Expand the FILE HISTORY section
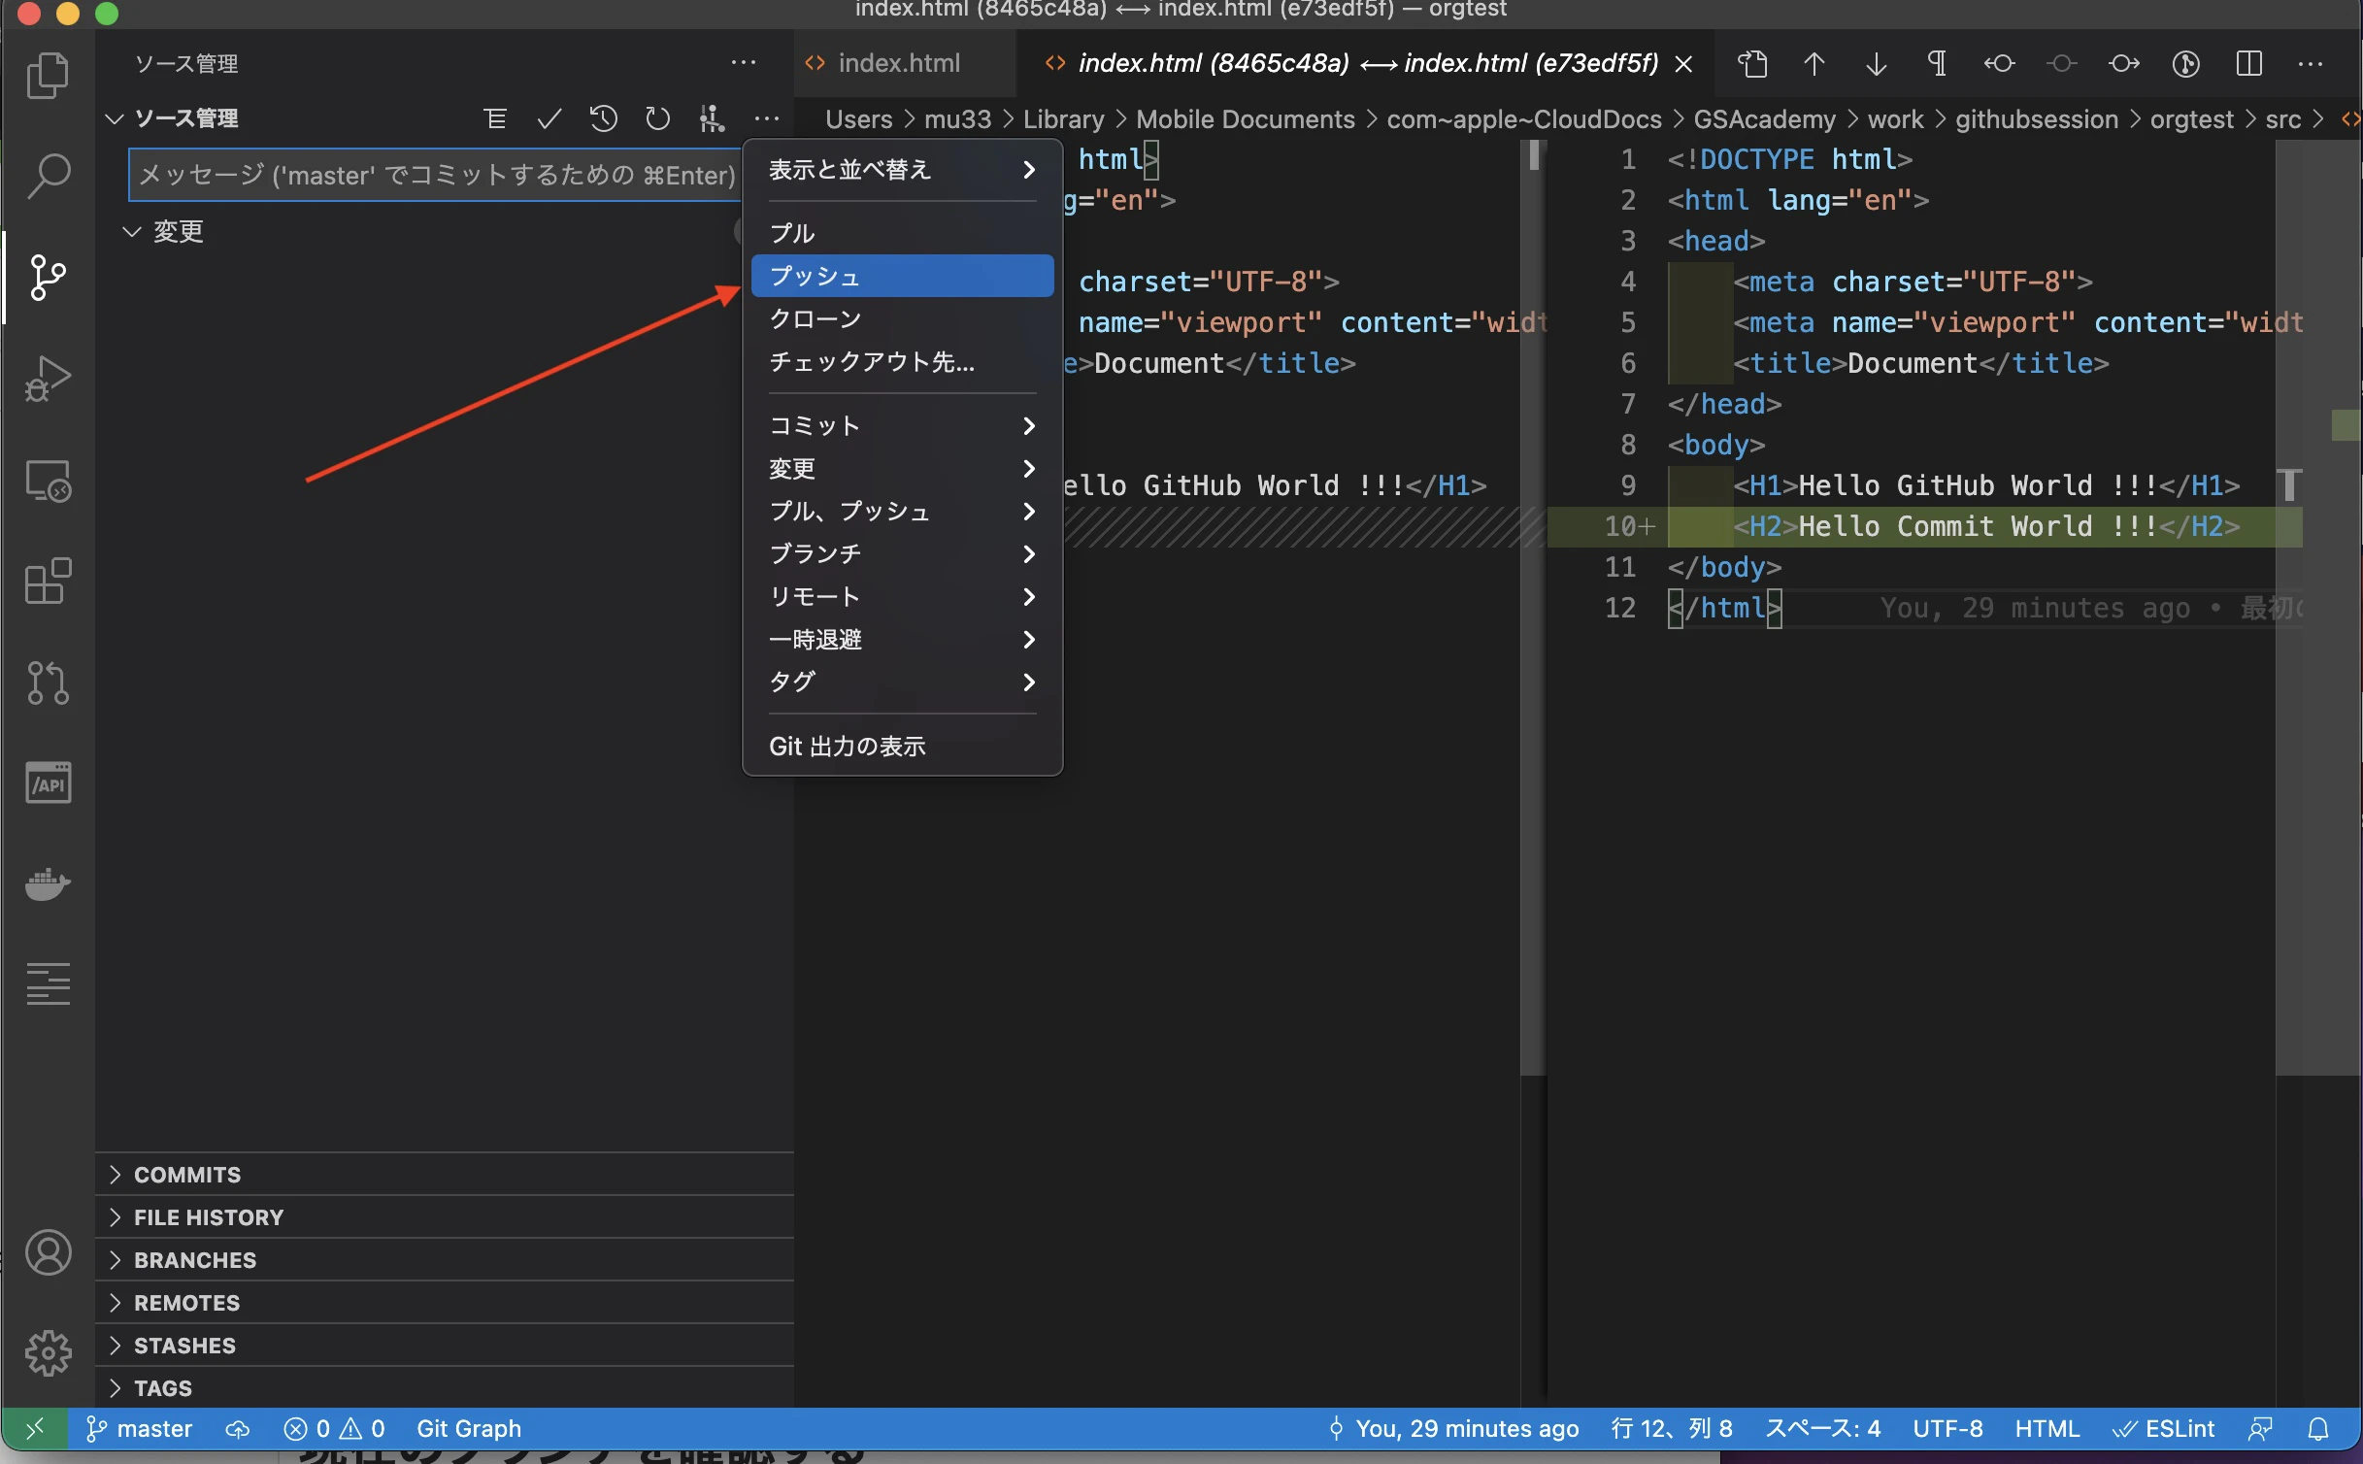The image size is (2363, 1464). click(445, 1217)
